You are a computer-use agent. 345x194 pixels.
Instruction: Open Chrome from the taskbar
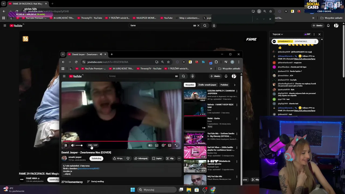(x=213, y=190)
